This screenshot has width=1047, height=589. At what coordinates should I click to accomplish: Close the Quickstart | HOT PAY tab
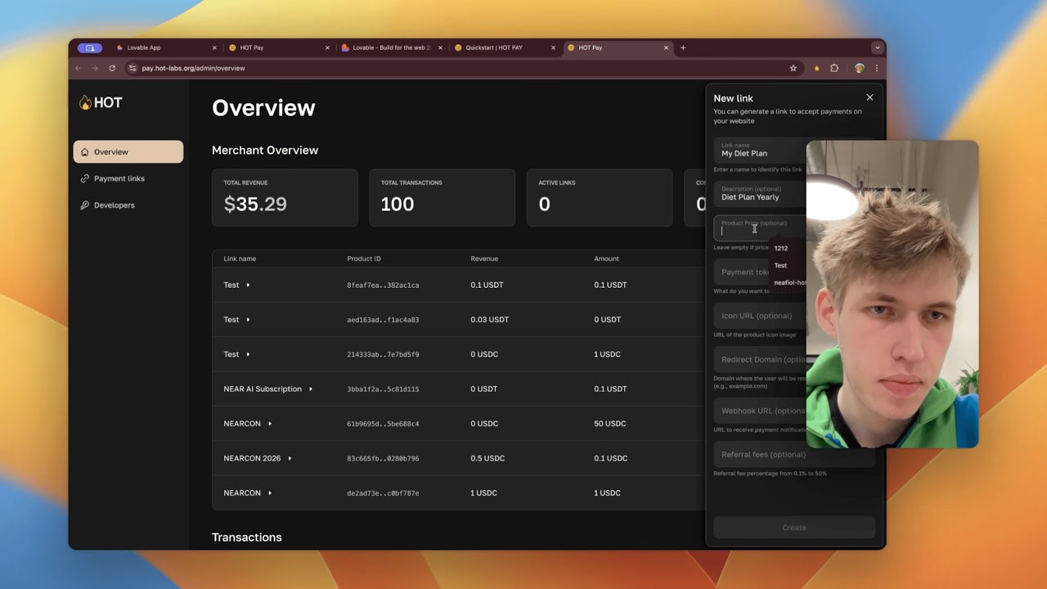553,47
